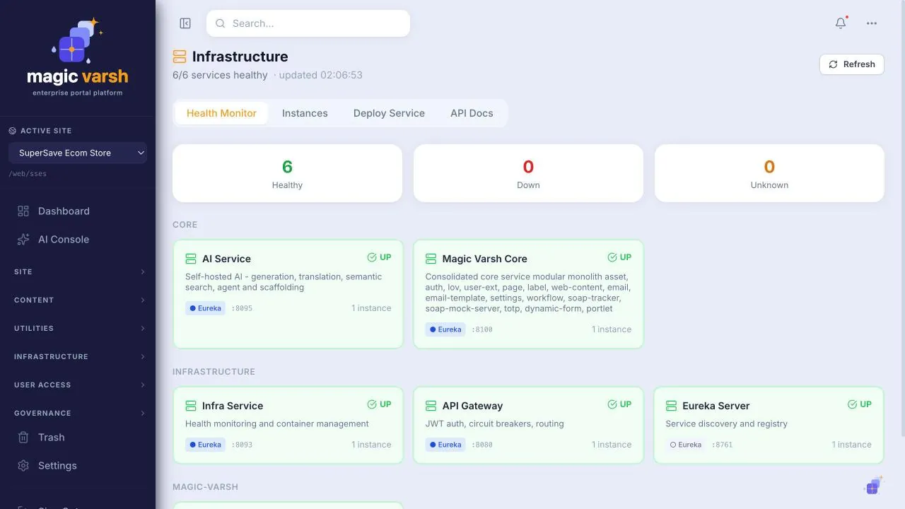Click the Refresh button

click(852, 64)
